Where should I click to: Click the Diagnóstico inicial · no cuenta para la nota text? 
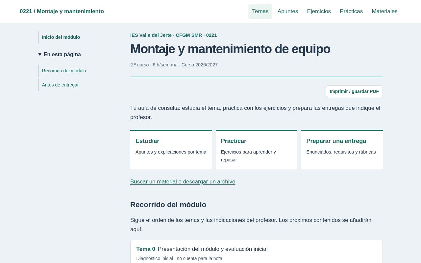pyautogui.click(x=179, y=258)
